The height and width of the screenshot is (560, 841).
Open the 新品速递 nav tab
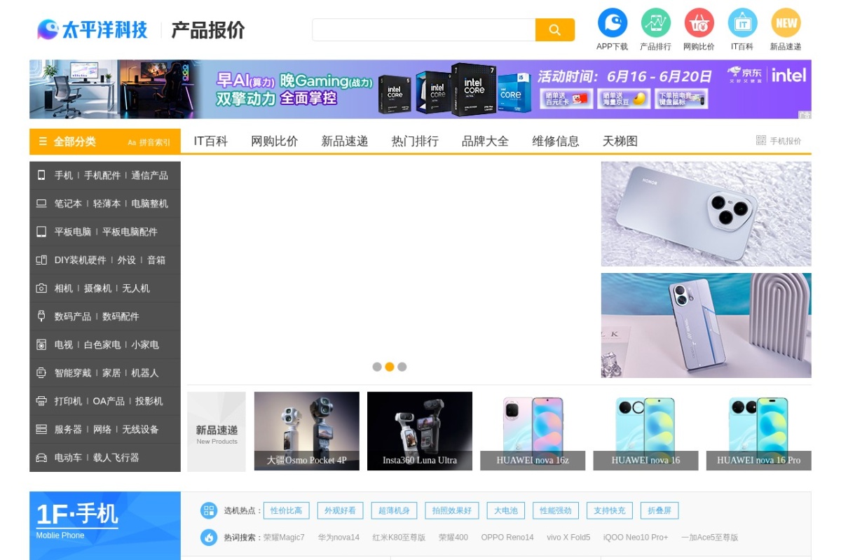point(345,141)
